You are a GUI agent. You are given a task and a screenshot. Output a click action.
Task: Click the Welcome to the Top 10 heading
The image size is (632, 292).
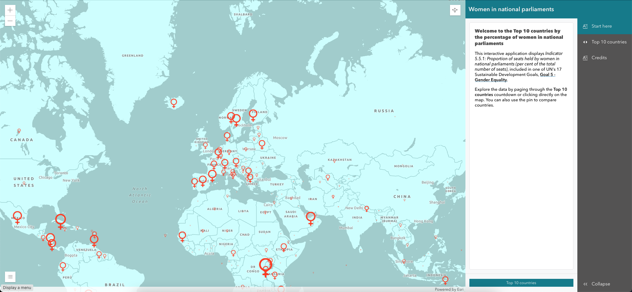coord(519,37)
